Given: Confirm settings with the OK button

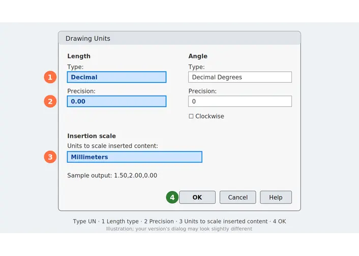Looking at the screenshot, I should click(x=197, y=197).
